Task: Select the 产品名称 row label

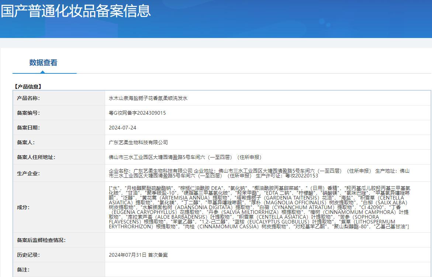Action: point(28,98)
